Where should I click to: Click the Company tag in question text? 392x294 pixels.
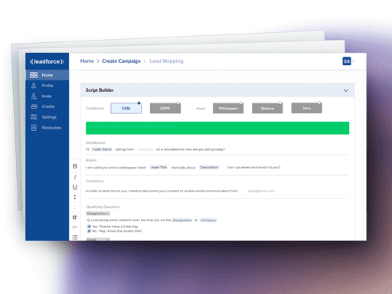pos(208,220)
